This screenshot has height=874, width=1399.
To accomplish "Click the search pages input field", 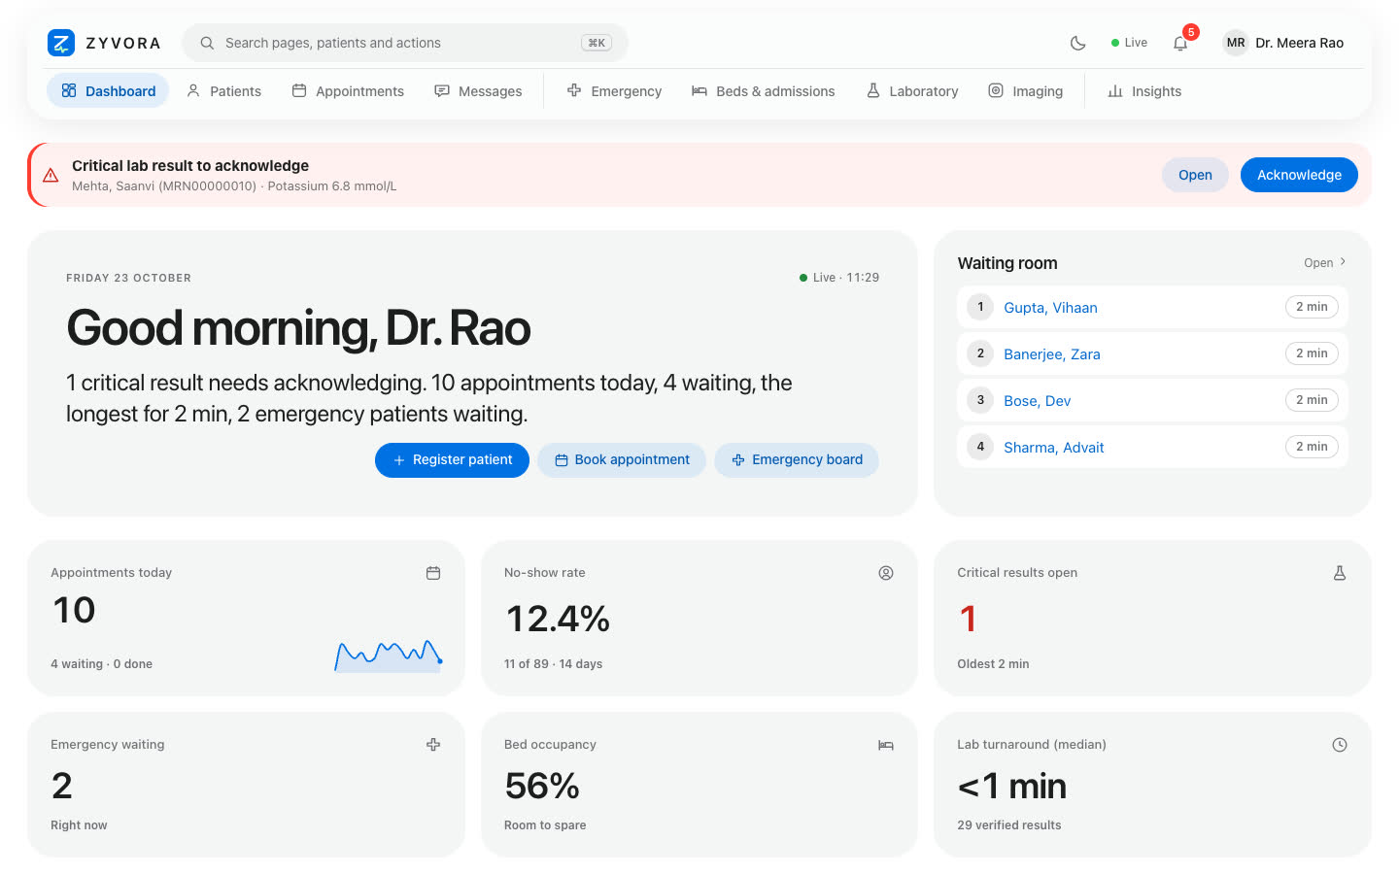I will click(405, 43).
